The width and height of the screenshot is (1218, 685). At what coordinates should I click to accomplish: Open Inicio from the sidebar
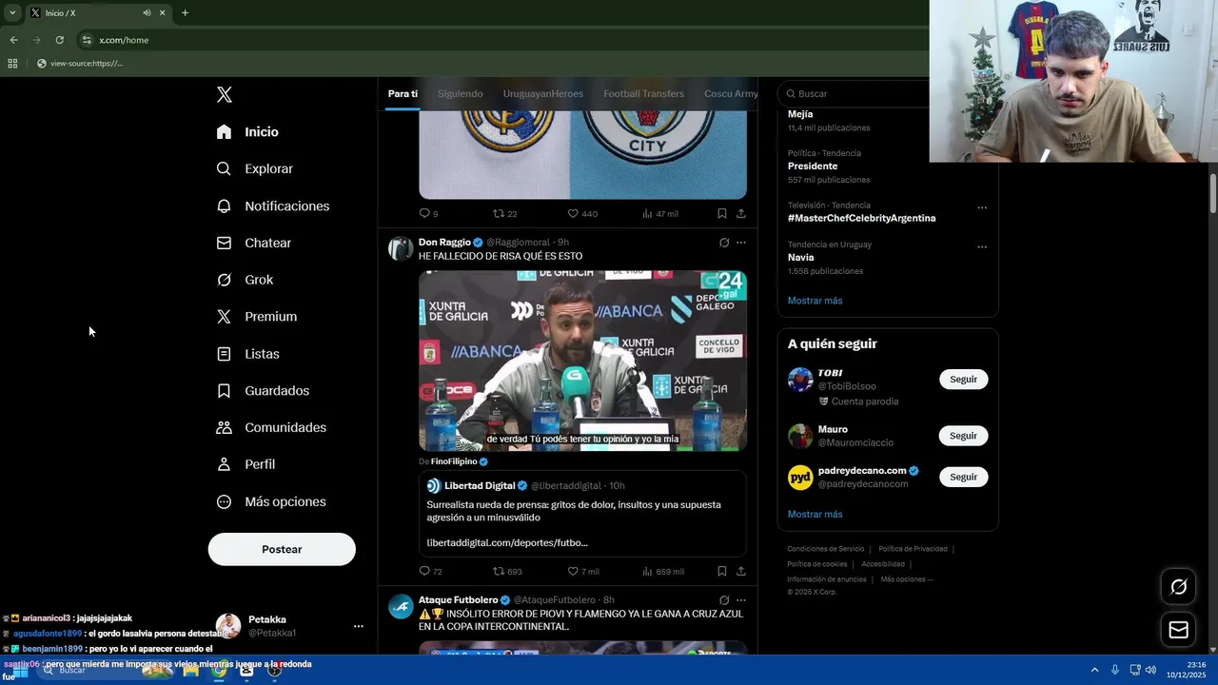click(247, 132)
